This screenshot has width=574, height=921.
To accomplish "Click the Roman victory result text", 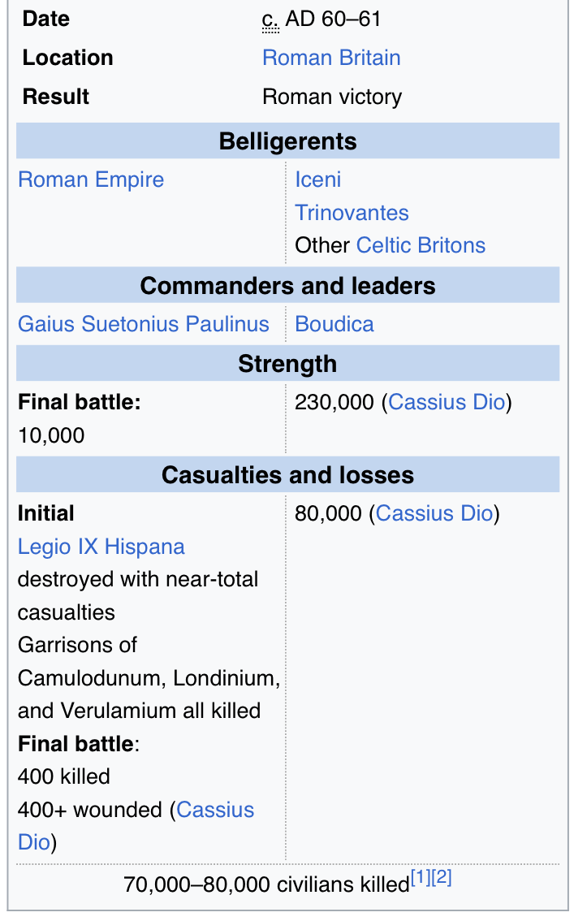I will click(x=332, y=97).
